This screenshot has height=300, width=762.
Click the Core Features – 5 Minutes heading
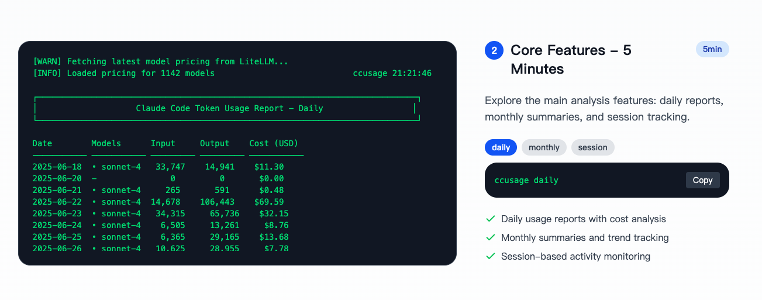click(571, 60)
